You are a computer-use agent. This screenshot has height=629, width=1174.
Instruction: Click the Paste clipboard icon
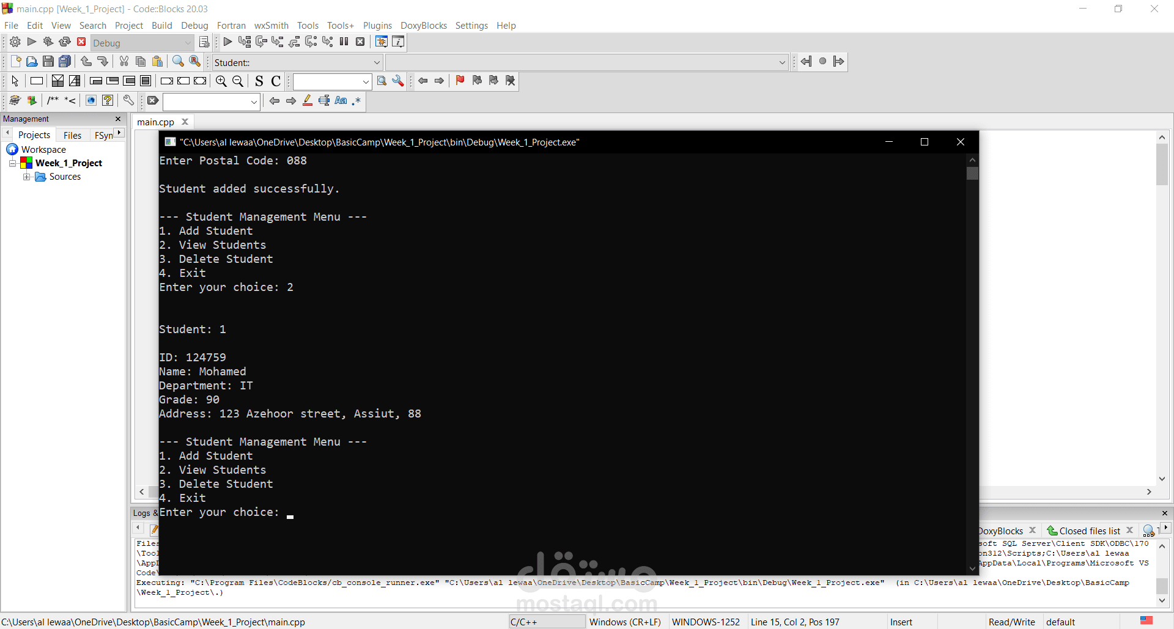click(157, 62)
